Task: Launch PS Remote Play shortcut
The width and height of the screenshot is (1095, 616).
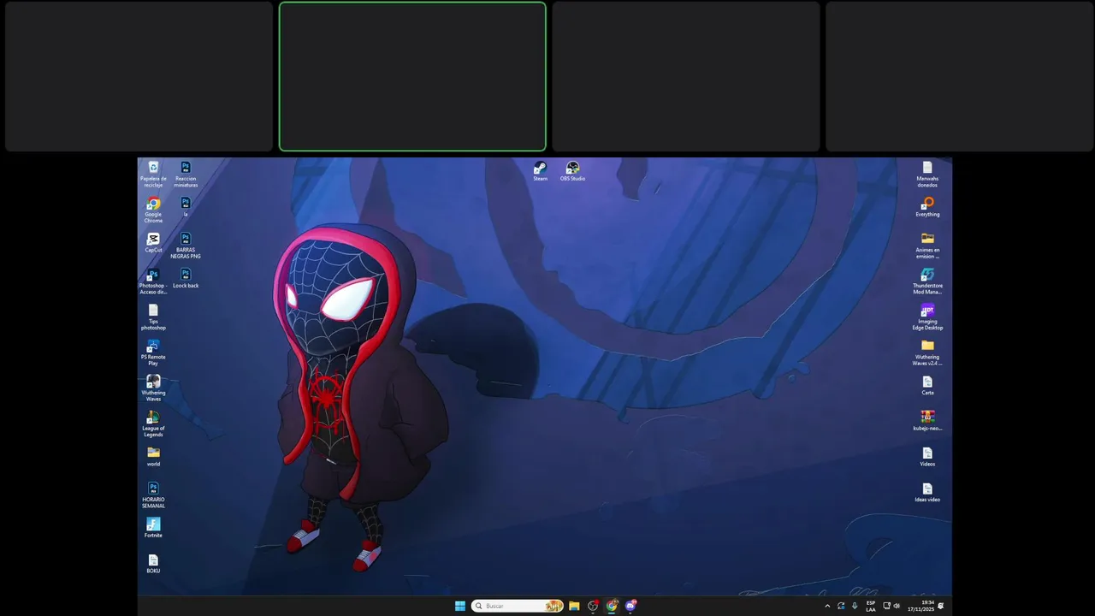Action: (153, 352)
